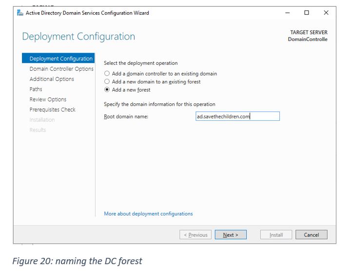Minimize the configuration wizard window
351x271 pixels.
(x=287, y=13)
